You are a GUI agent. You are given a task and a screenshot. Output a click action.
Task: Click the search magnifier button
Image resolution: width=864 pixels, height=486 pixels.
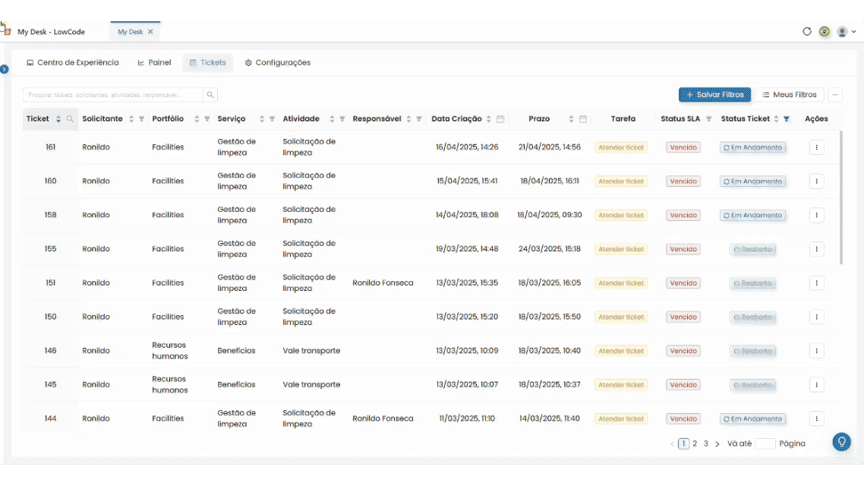tap(210, 95)
